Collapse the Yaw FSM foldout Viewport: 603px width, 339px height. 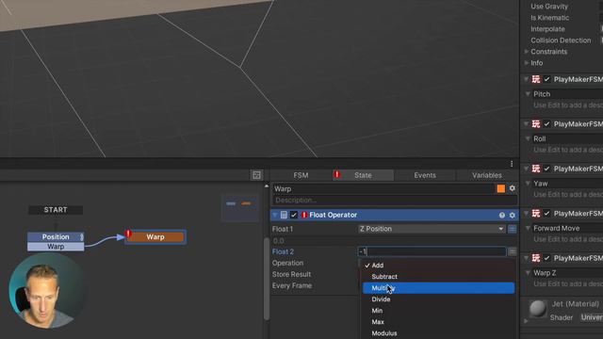coord(528,184)
